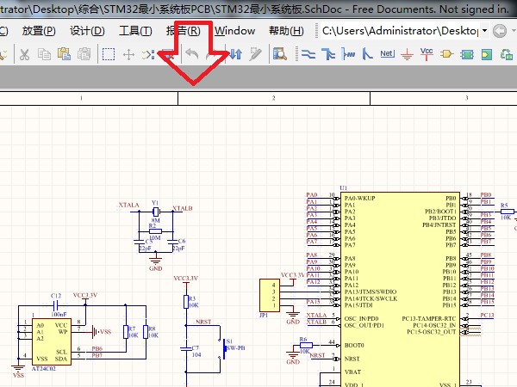517x387 pixels.
Task: Select the R2 10M resistor
Action: coord(155,231)
